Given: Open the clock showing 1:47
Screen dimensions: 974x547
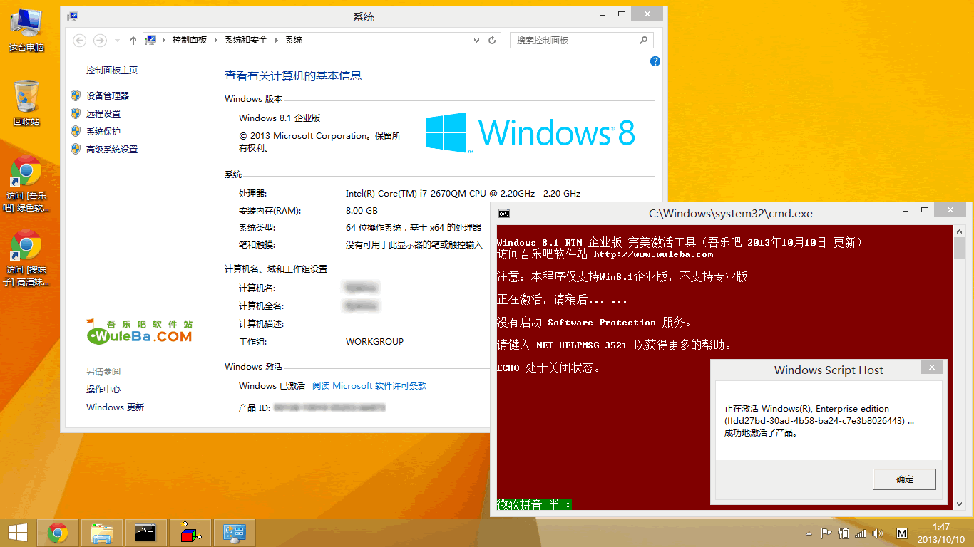Looking at the screenshot, I should (941, 533).
